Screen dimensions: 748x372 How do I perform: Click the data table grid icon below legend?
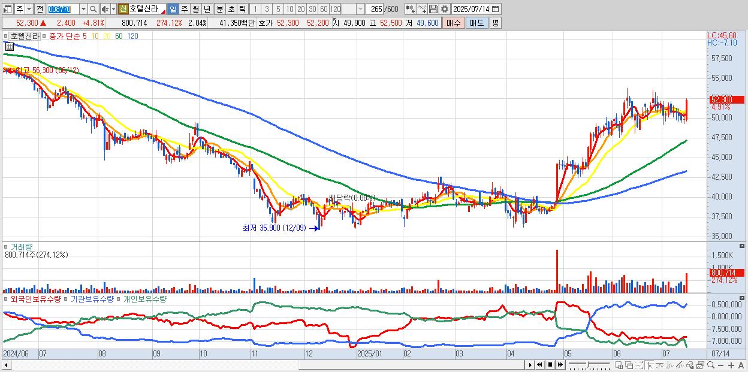coord(9,46)
